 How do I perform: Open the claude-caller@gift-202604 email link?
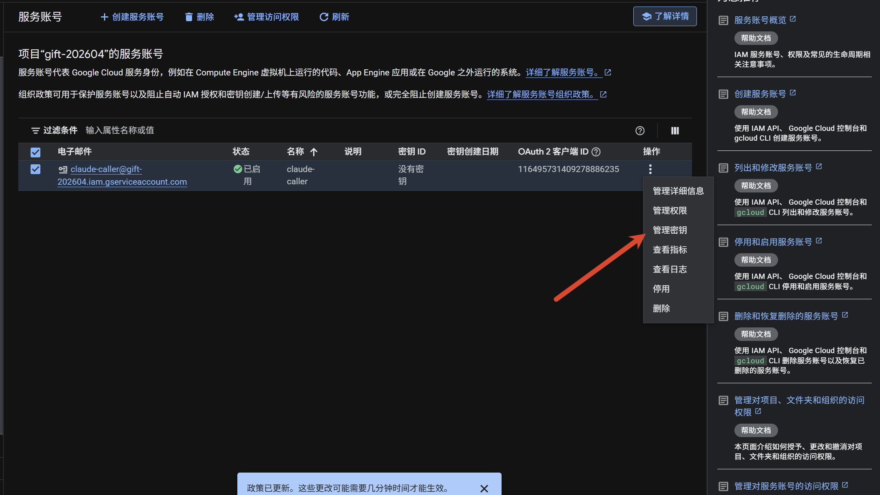click(122, 175)
